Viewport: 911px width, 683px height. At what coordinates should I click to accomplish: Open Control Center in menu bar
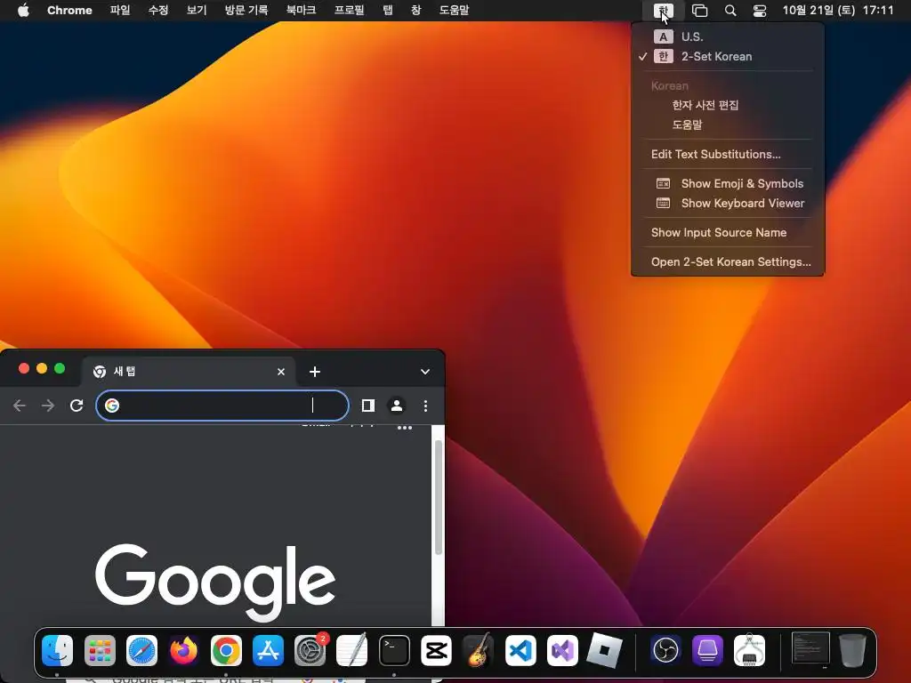pyautogui.click(x=760, y=10)
